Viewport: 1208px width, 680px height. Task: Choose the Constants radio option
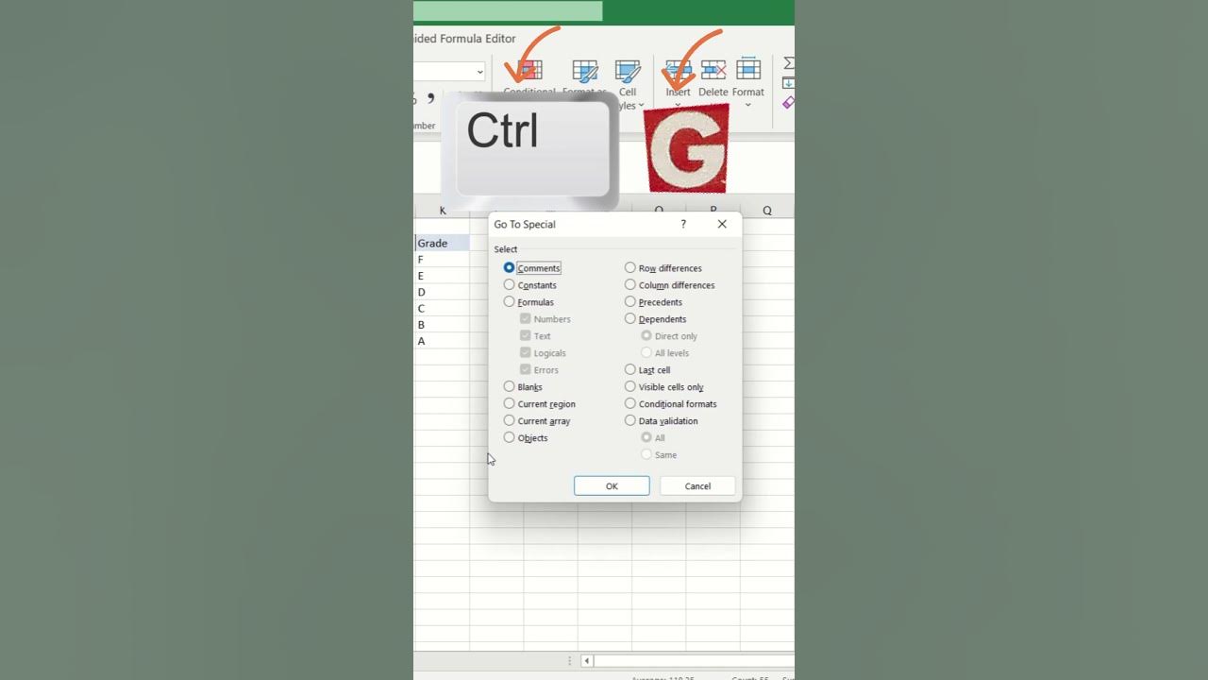tap(510, 285)
